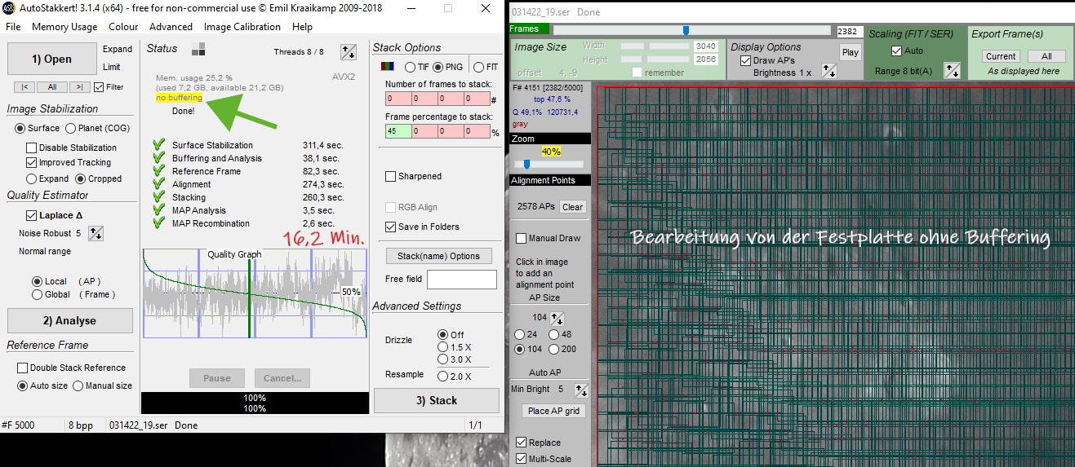Screen dimensions: 1075x467
Task: Open the Colour menu
Action: pos(123,27)
